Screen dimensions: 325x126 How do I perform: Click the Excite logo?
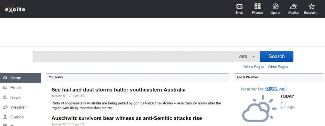(x=15, y=9)
